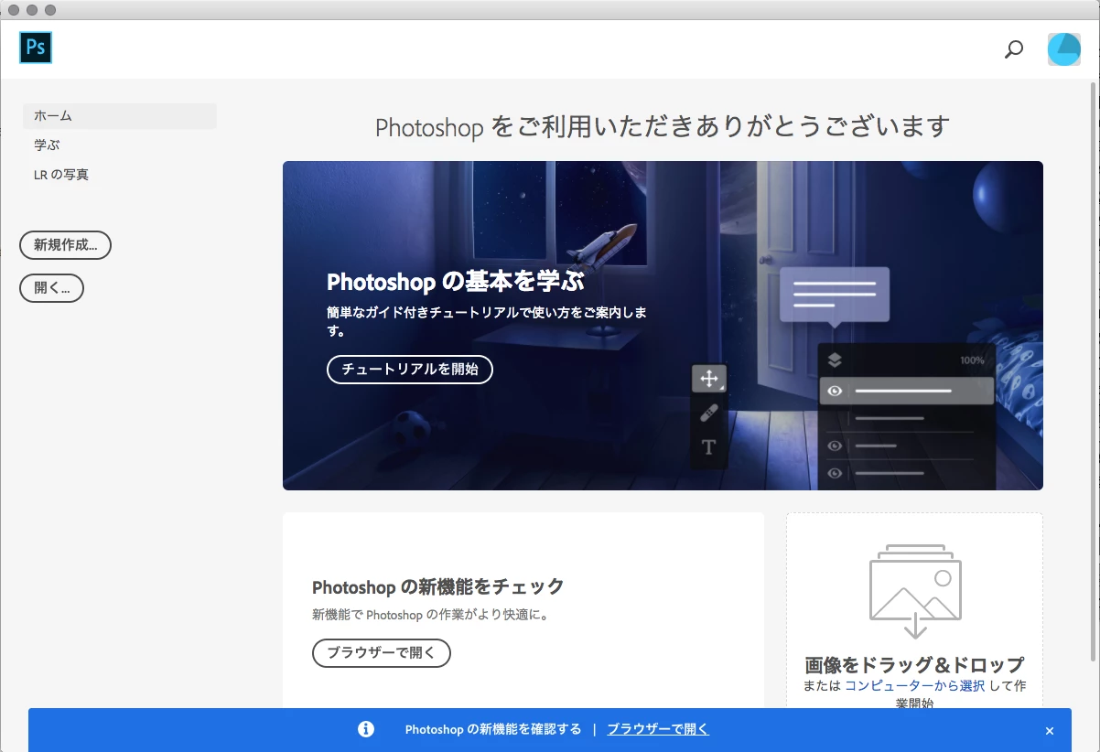Click the 画像をドラッグ＆ドロップ heading
The width and height of the screenshot is (1100, 752).
coord(914,664)
